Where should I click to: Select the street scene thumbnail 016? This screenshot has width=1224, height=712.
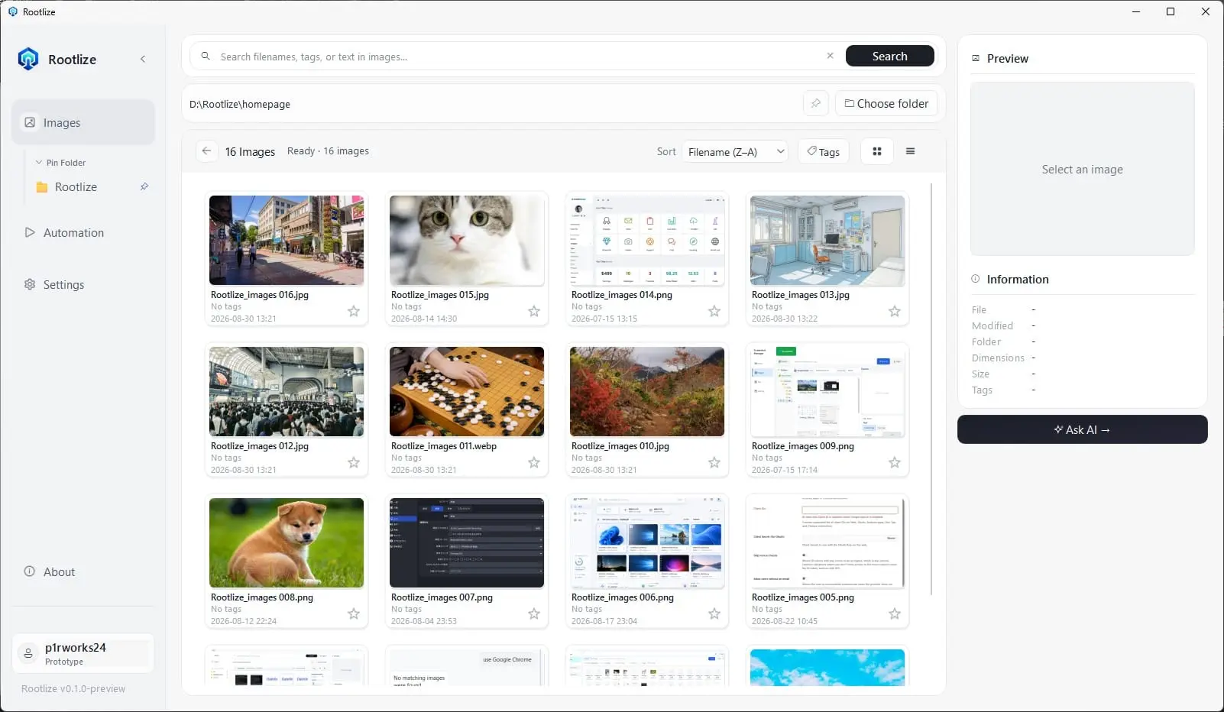pyautogui.click(x=287, y=240)
